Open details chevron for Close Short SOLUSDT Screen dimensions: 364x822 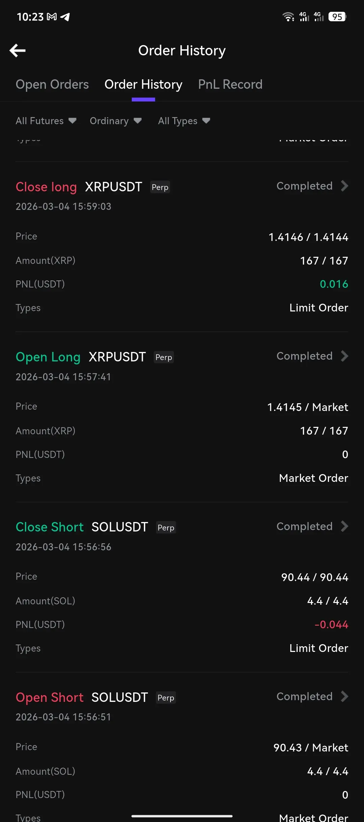344,526
